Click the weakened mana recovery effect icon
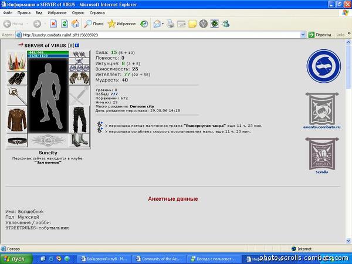 (x=100, y=130)
